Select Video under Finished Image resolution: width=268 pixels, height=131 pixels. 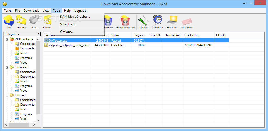tap(24, 119)
